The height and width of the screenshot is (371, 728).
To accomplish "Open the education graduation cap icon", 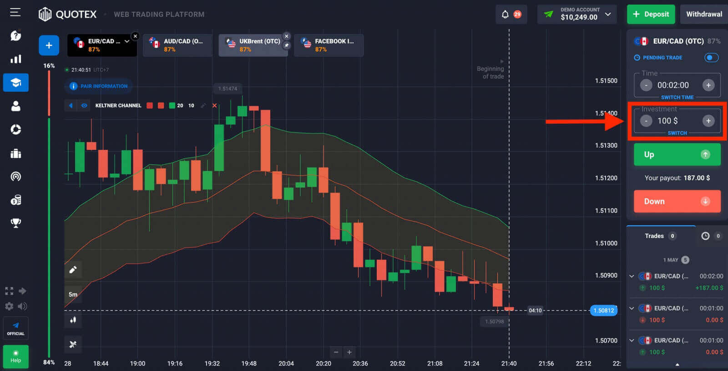I will tap(16, 83).
